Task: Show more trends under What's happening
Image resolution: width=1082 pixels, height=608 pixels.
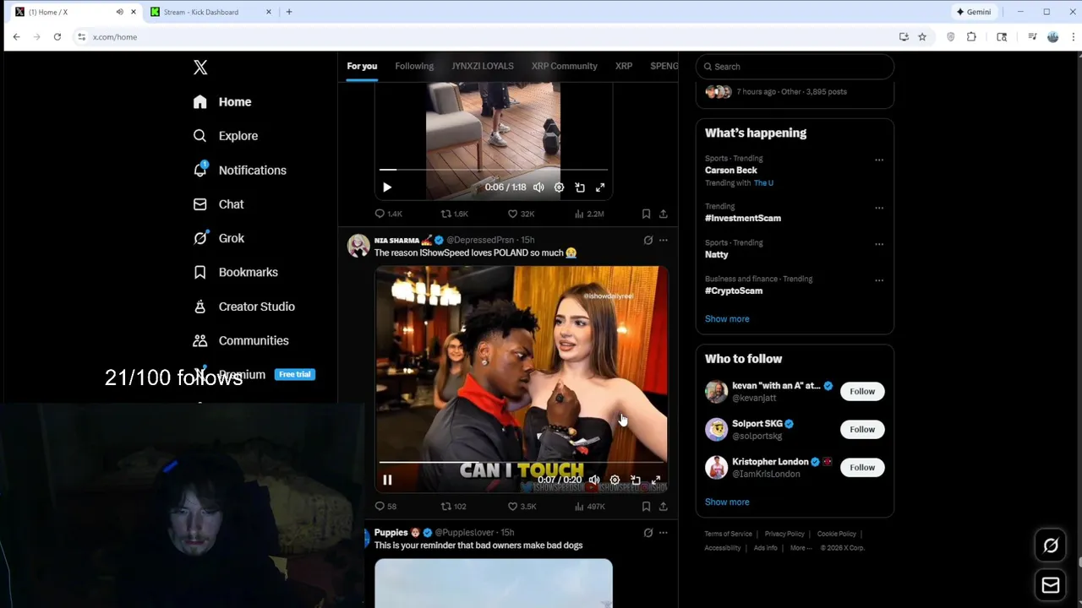Action: 727,319
